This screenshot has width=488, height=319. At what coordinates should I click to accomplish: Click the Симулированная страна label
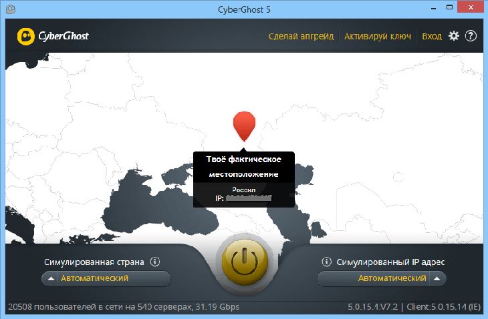pyautogui.click(x=94, y=262)
